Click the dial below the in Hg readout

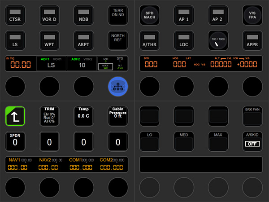click(15, 86)
